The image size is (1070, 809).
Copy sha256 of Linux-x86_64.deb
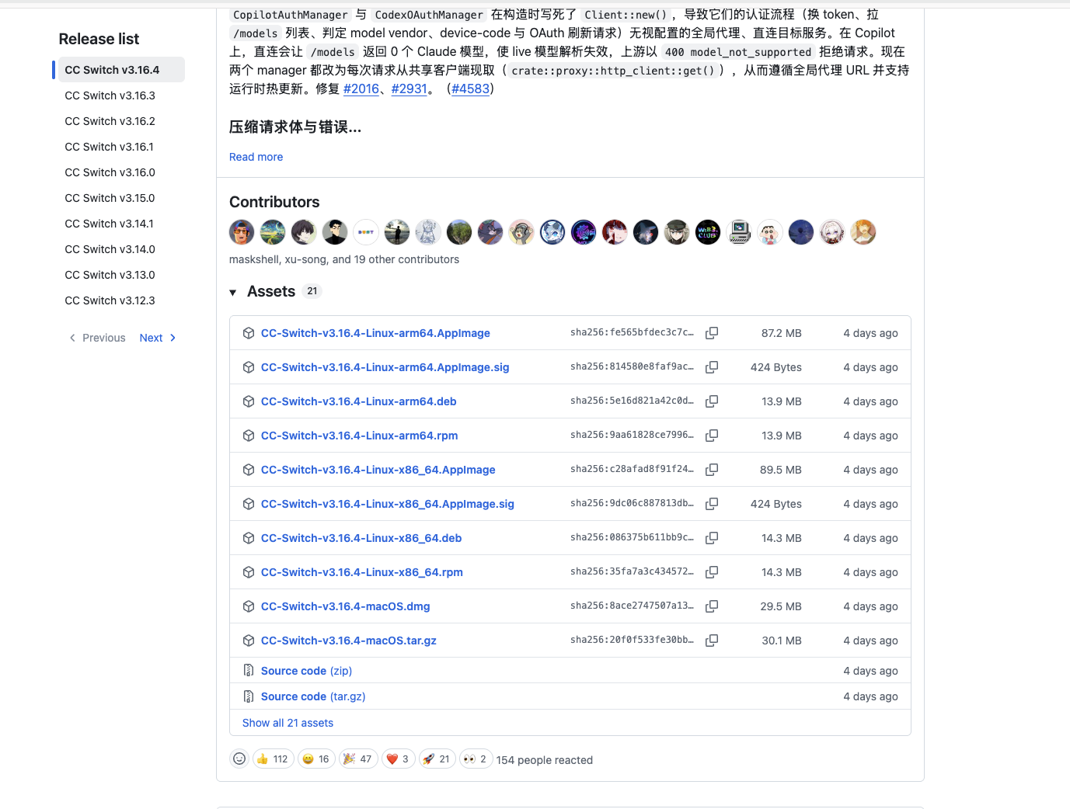(711, 538)
